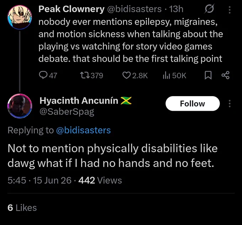
Task: Click the 5:45 · 15 Jun 26 timestamp
Action: (x=40, y=180)
